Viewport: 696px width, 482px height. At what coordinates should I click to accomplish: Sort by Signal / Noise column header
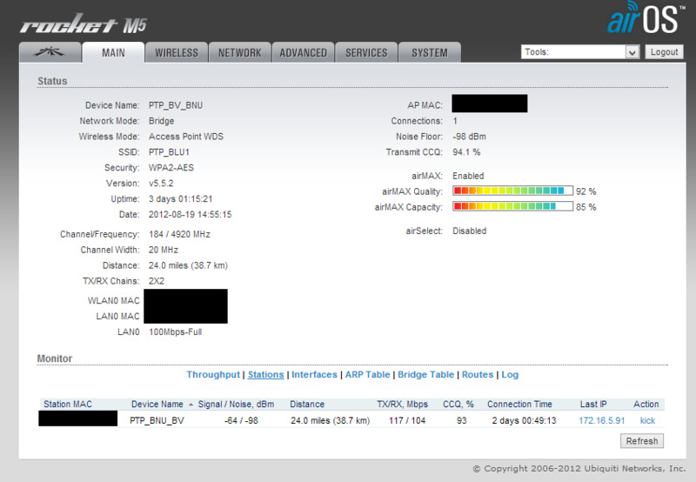236,404
